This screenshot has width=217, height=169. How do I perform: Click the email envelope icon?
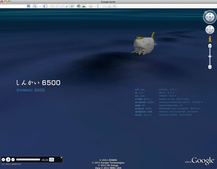pyautogui.click(x=105, y=6)
